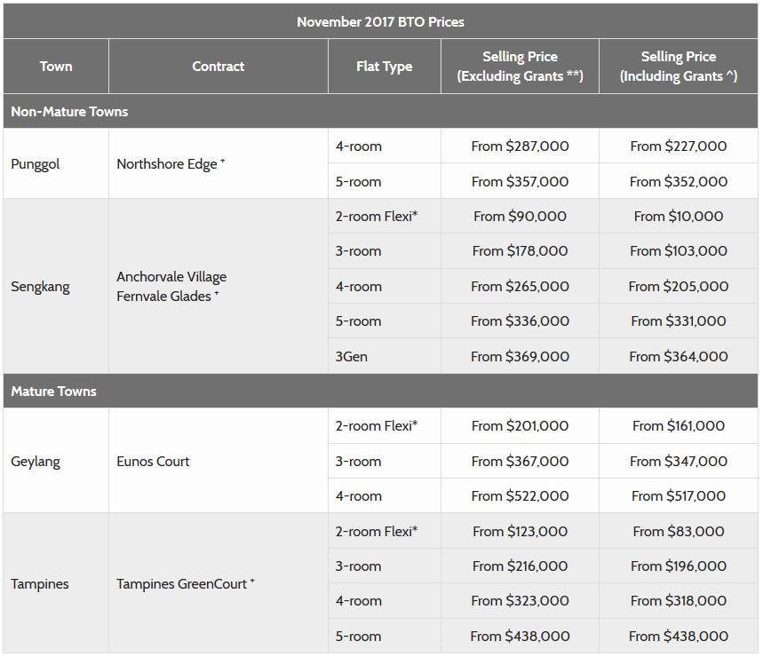Click the Northshore Edge contract cell
The height and width of the screenshot is (657, 763).
coord(171,164)
